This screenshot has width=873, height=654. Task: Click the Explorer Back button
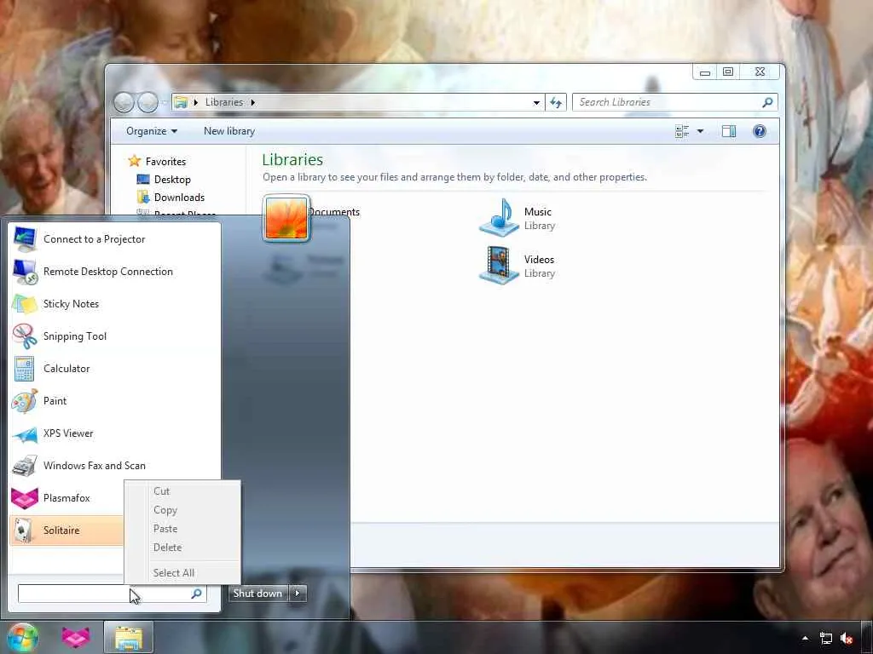point(124,102)
